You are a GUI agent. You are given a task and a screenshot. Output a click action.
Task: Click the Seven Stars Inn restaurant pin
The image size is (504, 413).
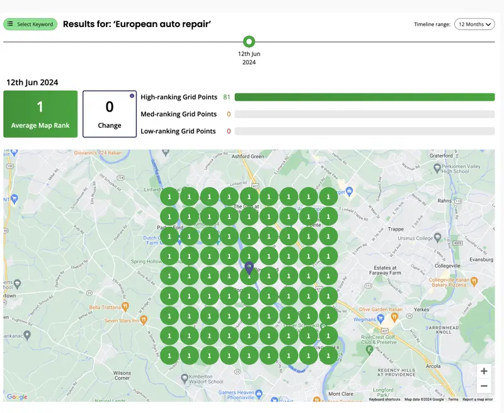(x=144, y=320)
